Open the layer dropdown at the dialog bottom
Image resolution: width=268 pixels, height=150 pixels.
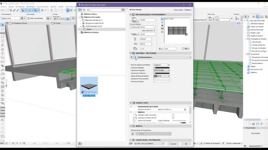[x=149, y=144]
